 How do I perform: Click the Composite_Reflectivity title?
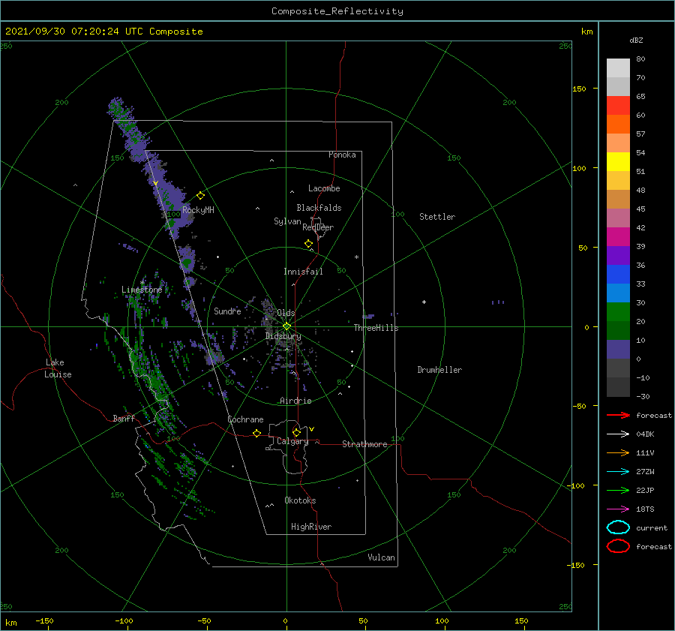click(x=337, y=11)
